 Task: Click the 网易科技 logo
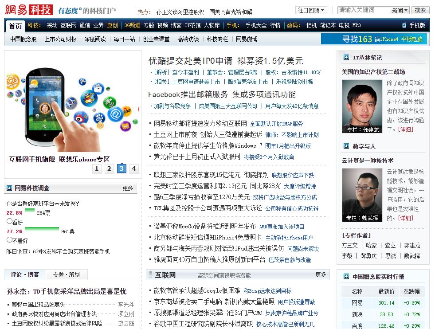coord(29,10)
